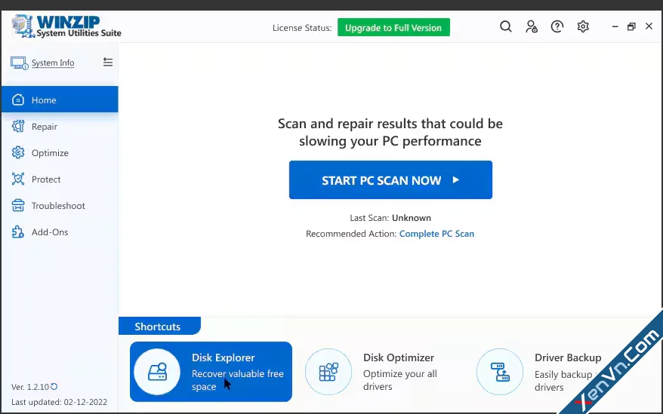
Task: Follow the Complete PC Scan link
Action: click(436, 234)
